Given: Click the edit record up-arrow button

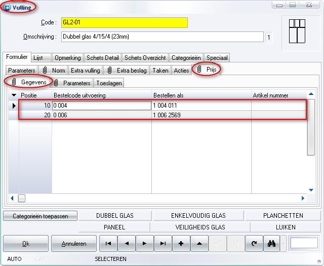Looking at the screenshot, I should pyautogui.click(x=199, y=244).
